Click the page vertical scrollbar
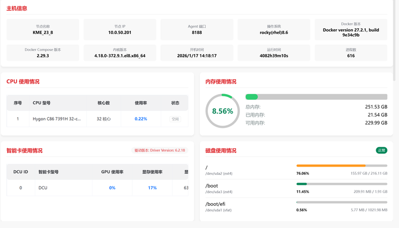The width and height of the screenshot is (399, 228). tap(395, 40)
